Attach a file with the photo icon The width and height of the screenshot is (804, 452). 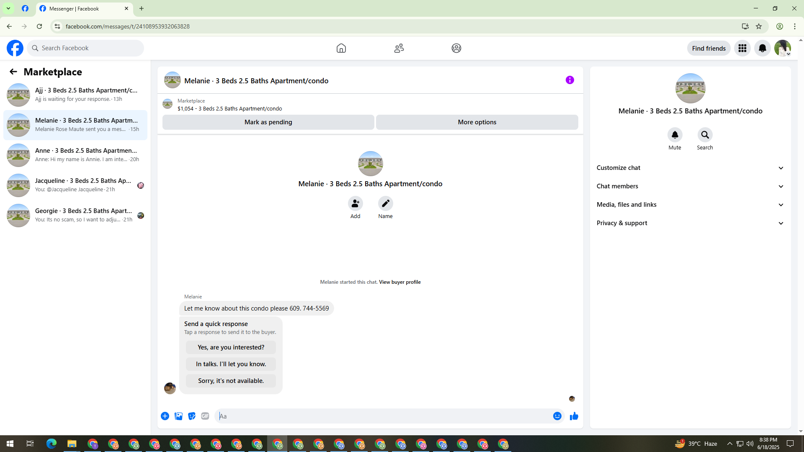point(178,416)
